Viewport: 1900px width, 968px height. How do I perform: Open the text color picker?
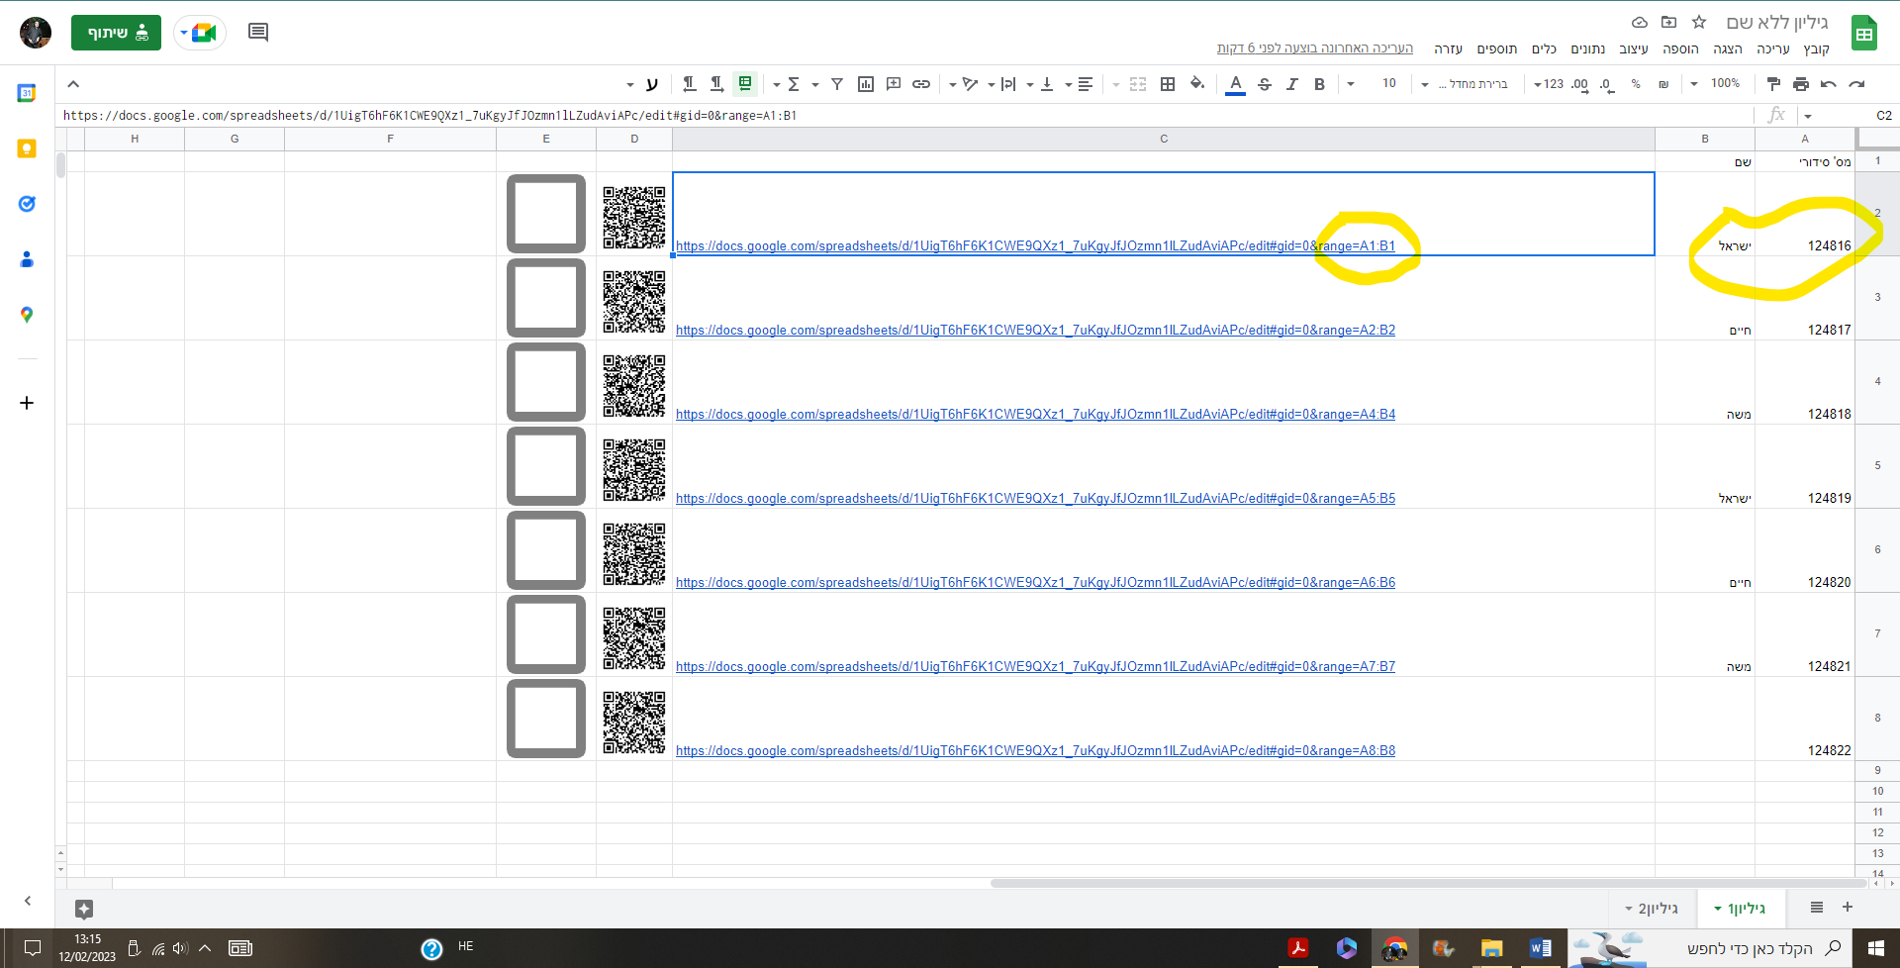[1235, 84]
